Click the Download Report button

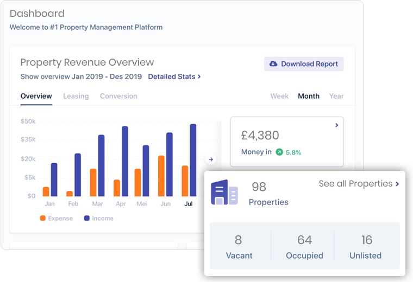[x=304, y=64]
